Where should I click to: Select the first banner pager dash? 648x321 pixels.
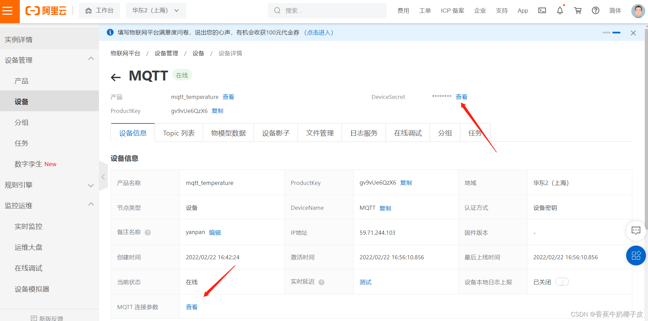click(606, 32)
